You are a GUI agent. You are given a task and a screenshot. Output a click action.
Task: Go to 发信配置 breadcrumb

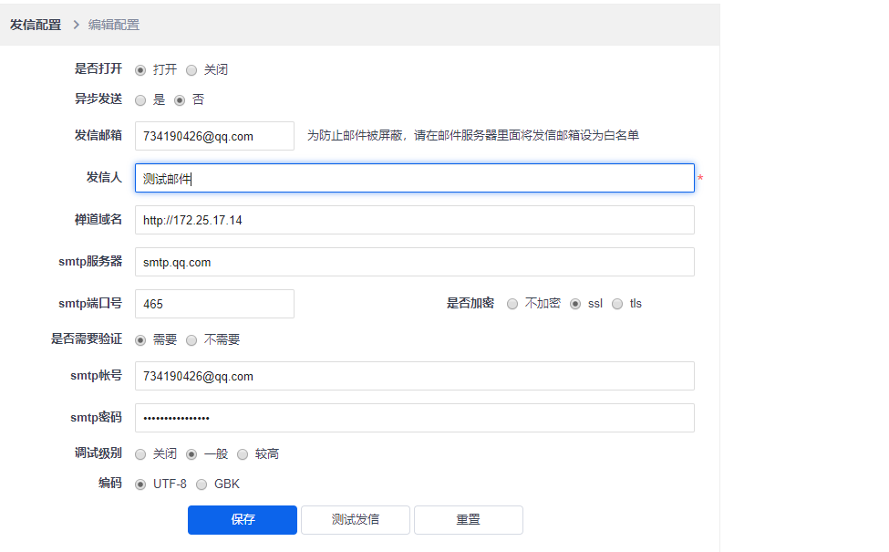pos(36,25)
